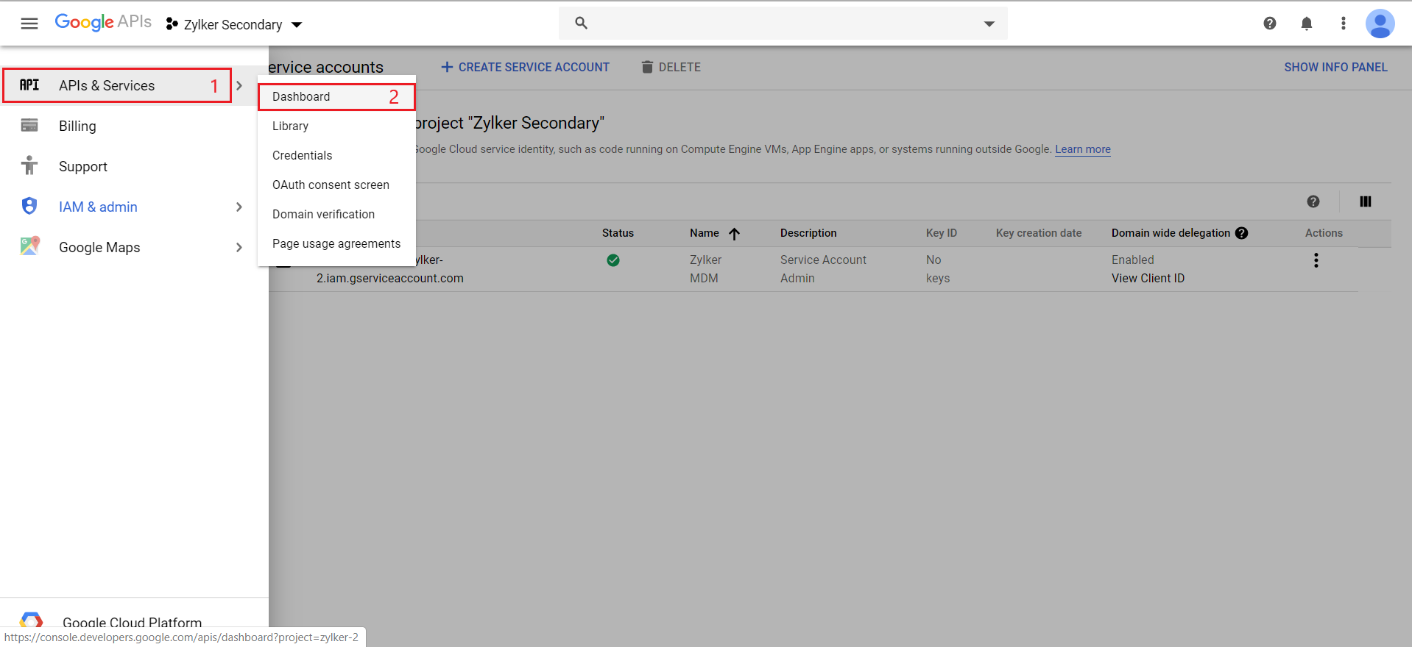The width and height of the screenshot is (1412, 647).
Task: Click the Billing card icon
Action: 29,125
